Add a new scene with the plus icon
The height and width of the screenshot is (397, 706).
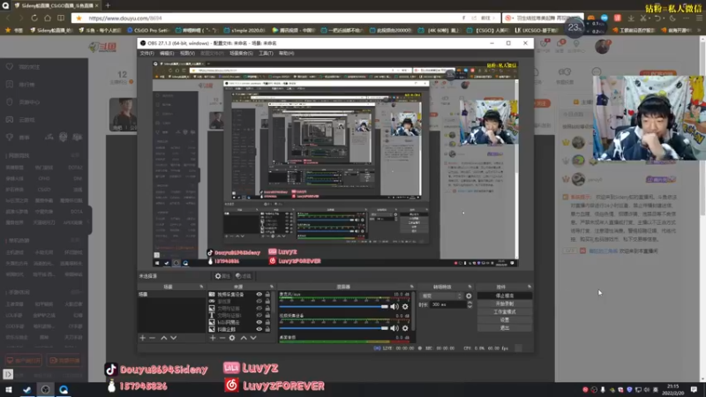143,338
